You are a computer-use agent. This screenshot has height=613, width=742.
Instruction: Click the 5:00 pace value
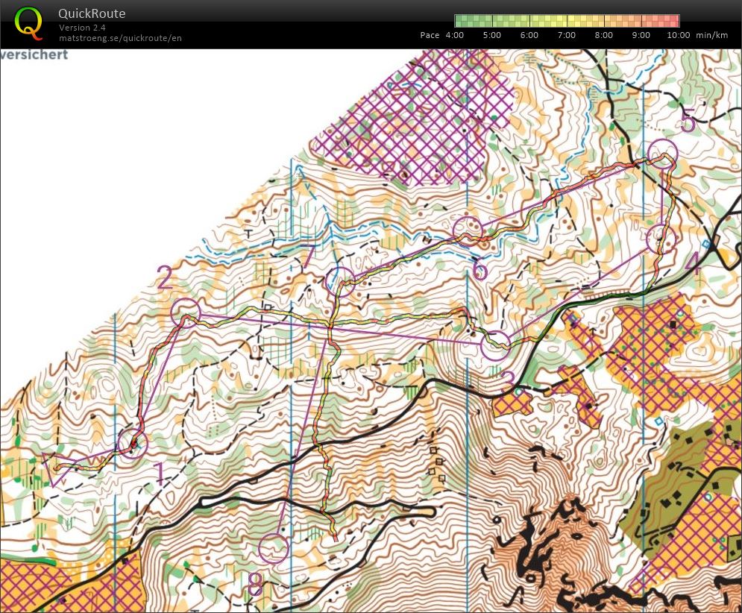491,35
